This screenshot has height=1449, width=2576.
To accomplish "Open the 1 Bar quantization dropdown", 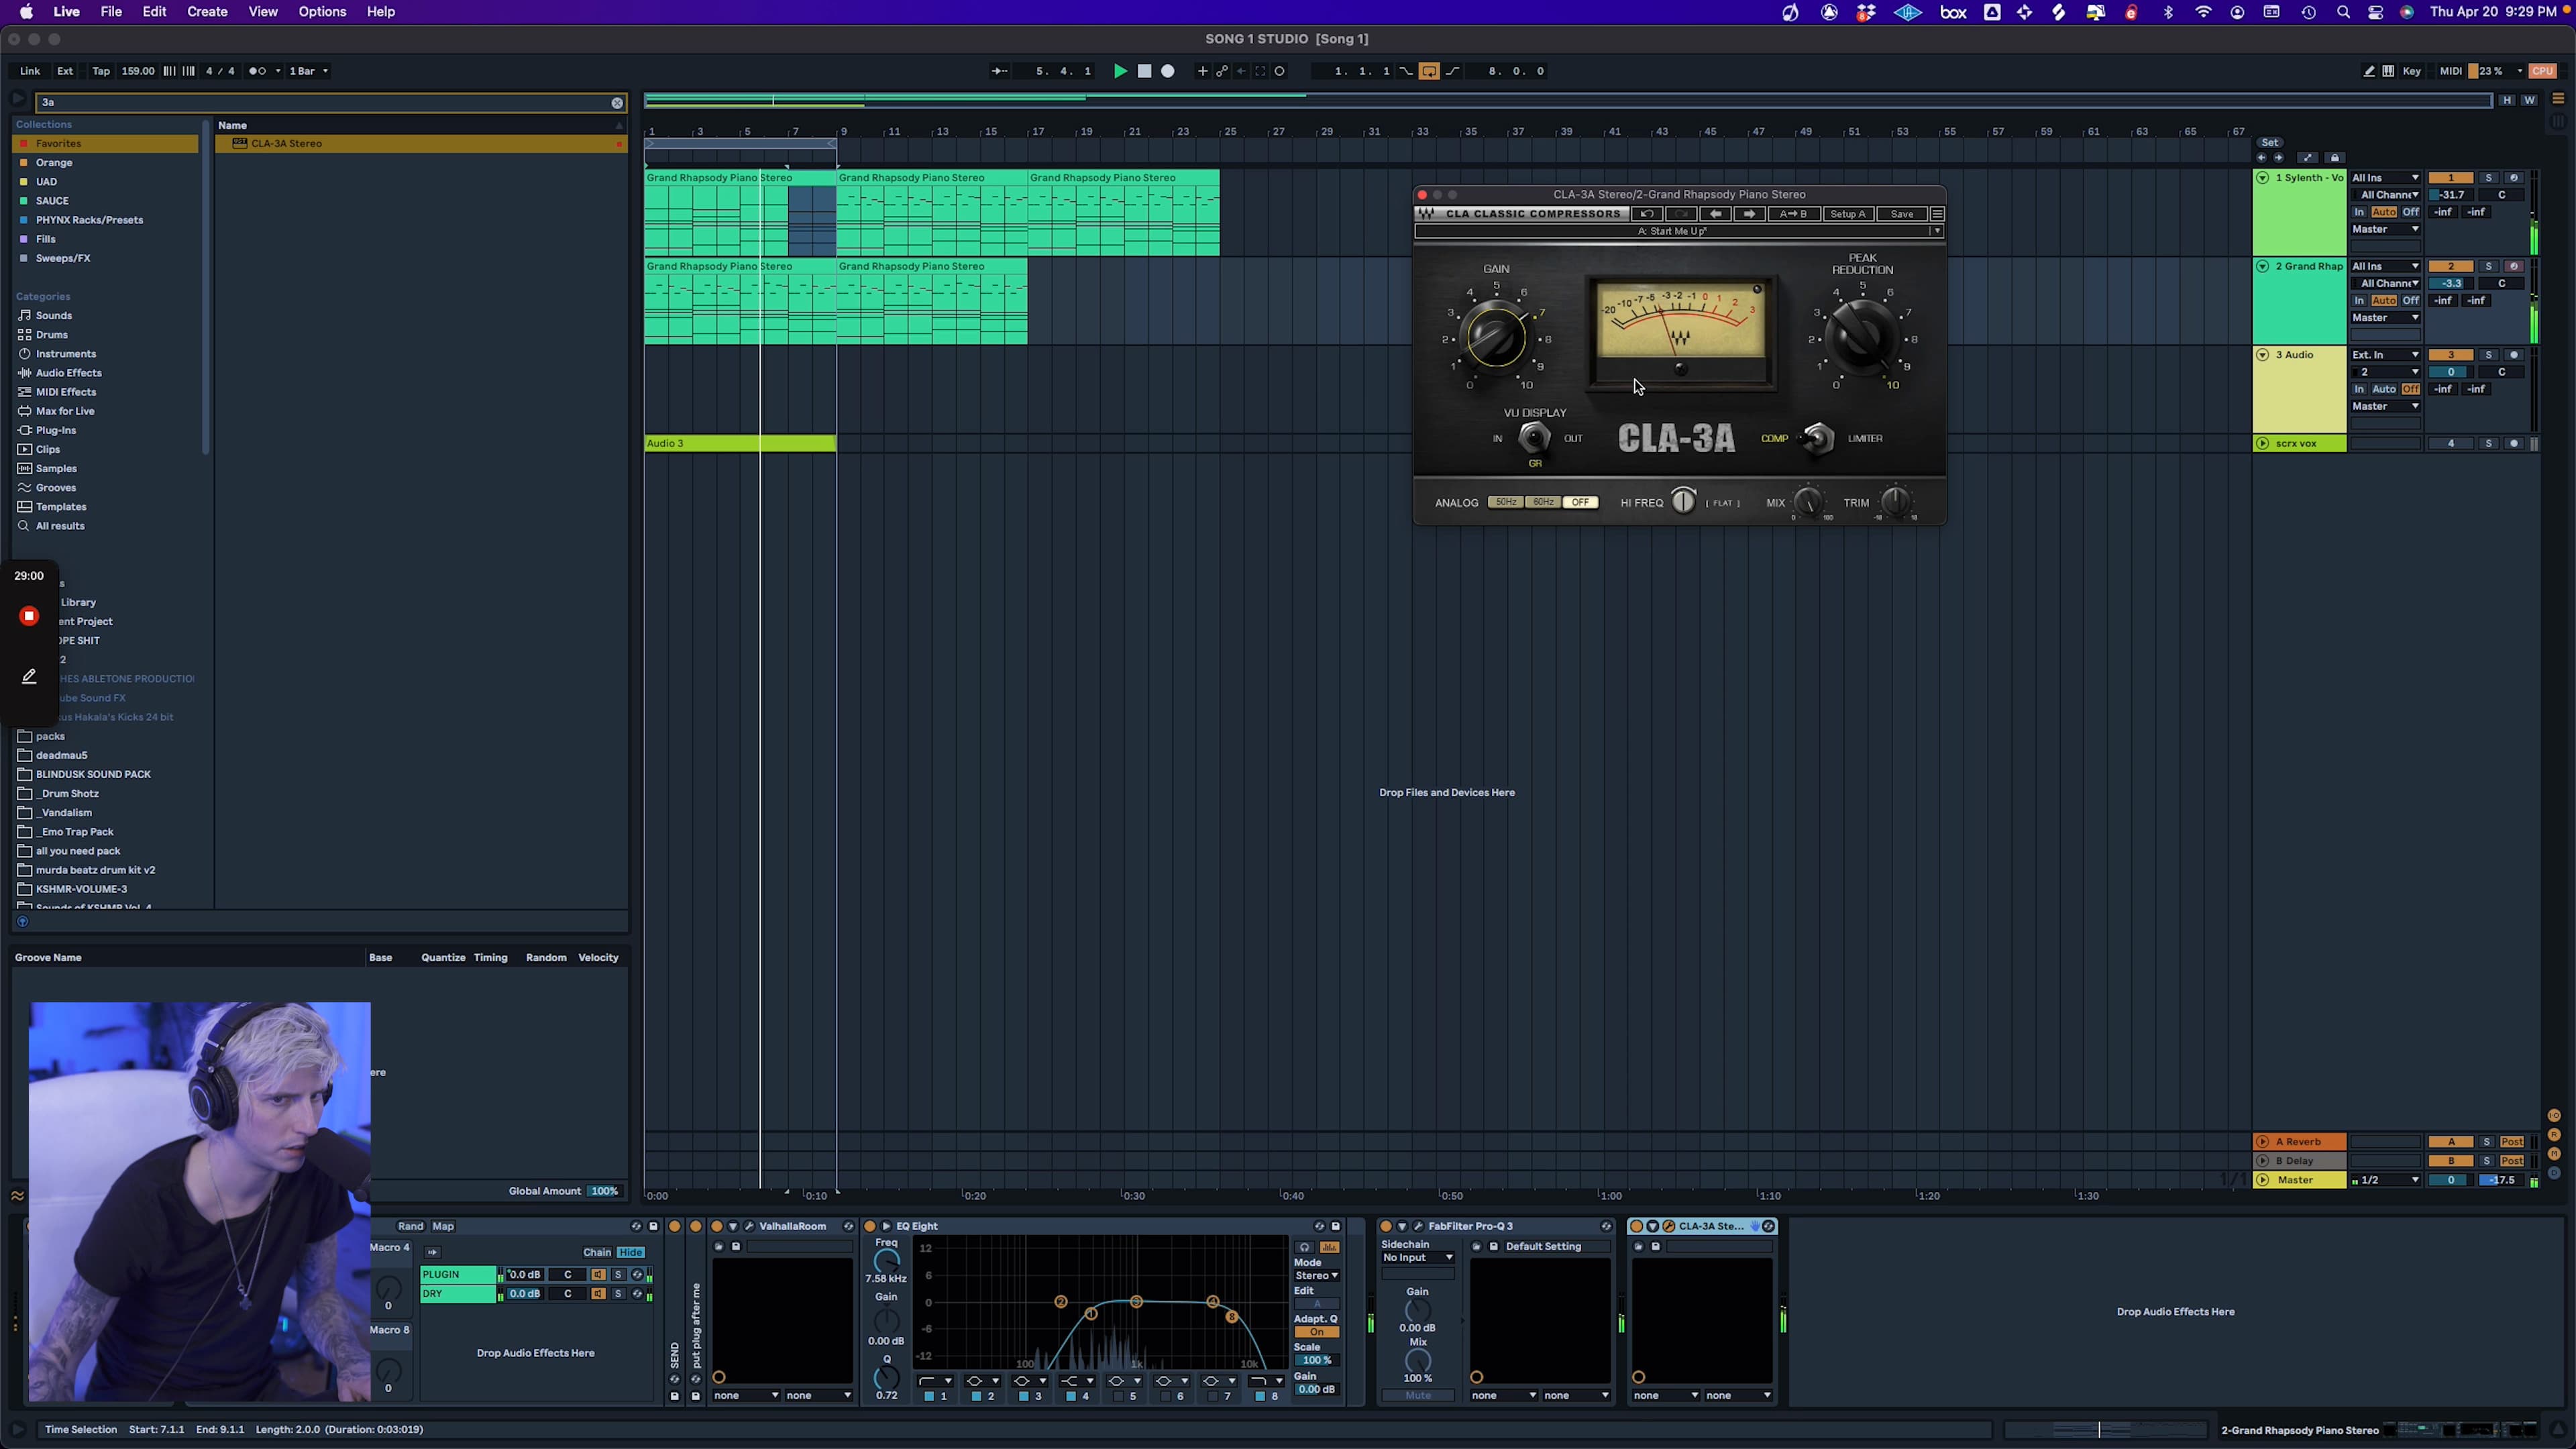I will (308, 71).
